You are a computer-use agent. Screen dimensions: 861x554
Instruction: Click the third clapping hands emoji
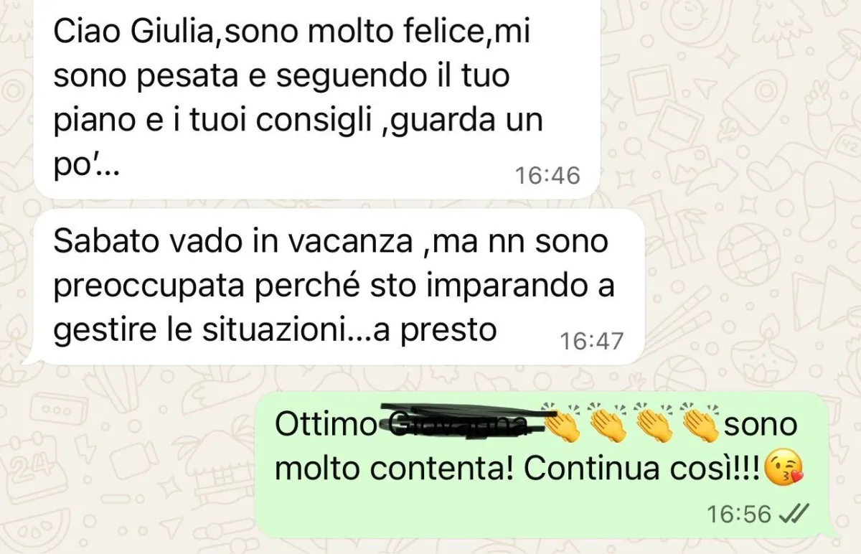coord(654,423)
